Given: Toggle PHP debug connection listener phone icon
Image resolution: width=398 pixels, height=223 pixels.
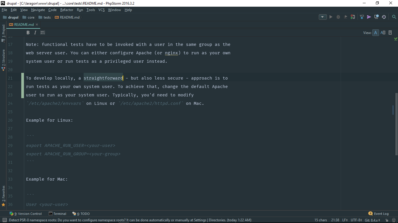Looking at the screenshot, I should click(x=353, y=17).
